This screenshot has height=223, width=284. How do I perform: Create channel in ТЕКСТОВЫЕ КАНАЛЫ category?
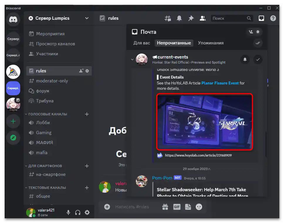click(x=87, y=188)
